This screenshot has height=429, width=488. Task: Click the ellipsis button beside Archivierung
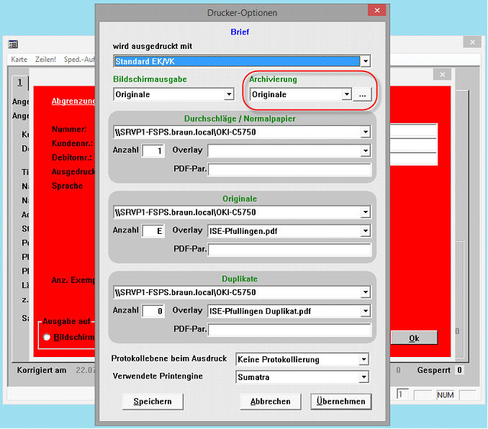pyautogui.click(x=363, y=94)
